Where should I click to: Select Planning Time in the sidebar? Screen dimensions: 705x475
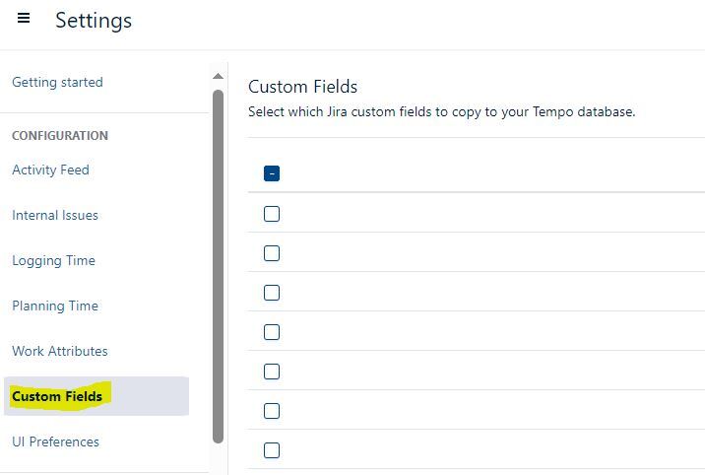55,306
